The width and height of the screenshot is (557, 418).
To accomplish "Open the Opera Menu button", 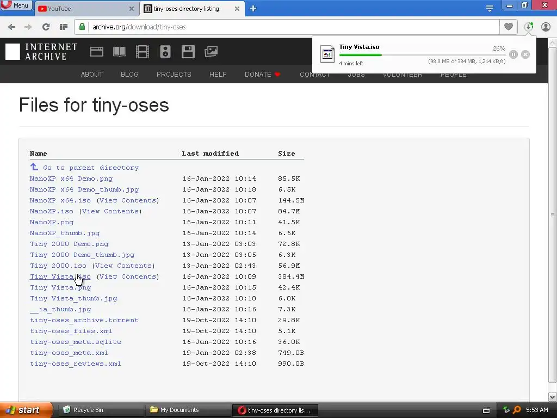I will point(16,5).
